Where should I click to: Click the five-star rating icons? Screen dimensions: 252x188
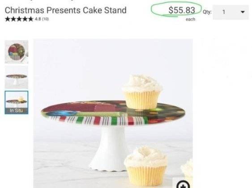[x=19, y=19]
